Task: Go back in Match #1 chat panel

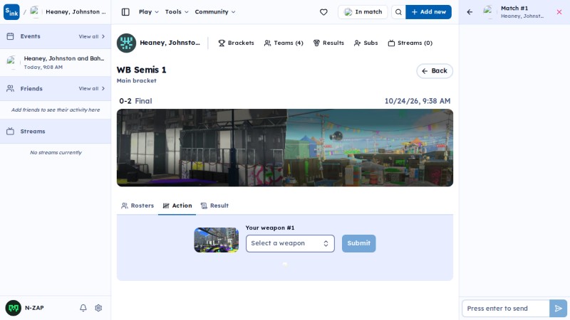Action: [x=470, y=12]
